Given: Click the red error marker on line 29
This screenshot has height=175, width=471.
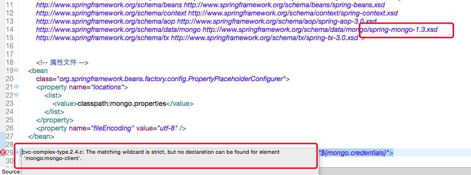Looking at the screenshot, I should (x=3, y=152).
